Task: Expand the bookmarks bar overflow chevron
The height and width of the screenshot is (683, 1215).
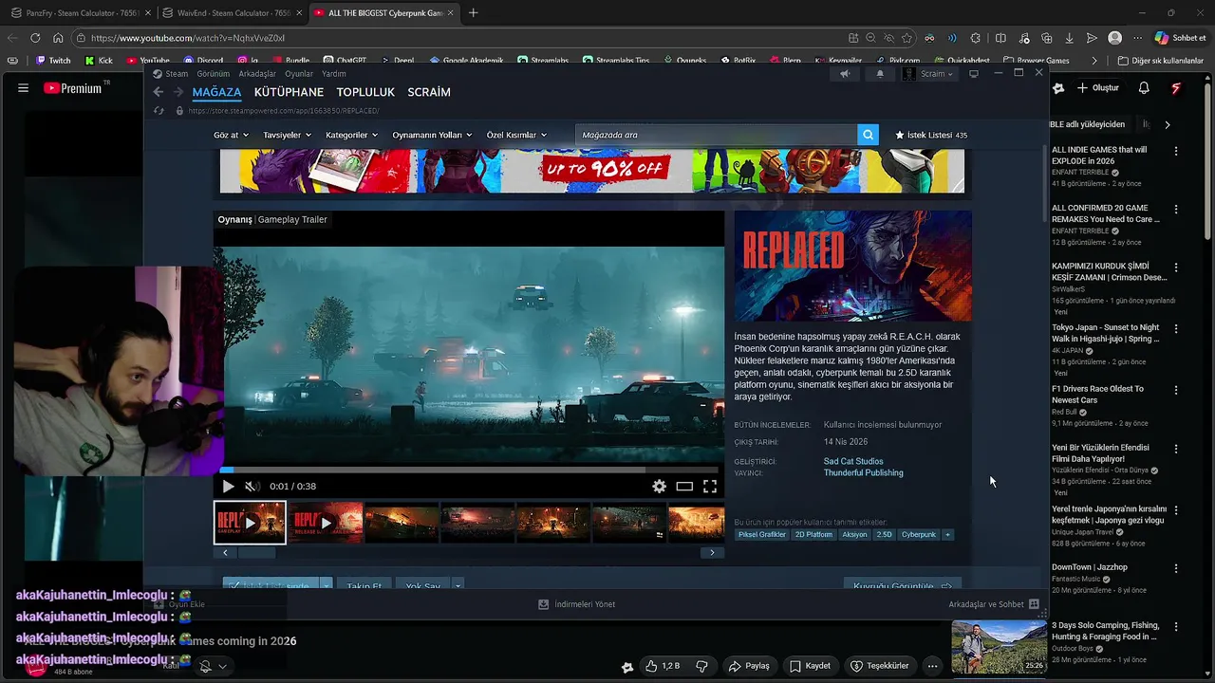Action: pos(1094,61)
